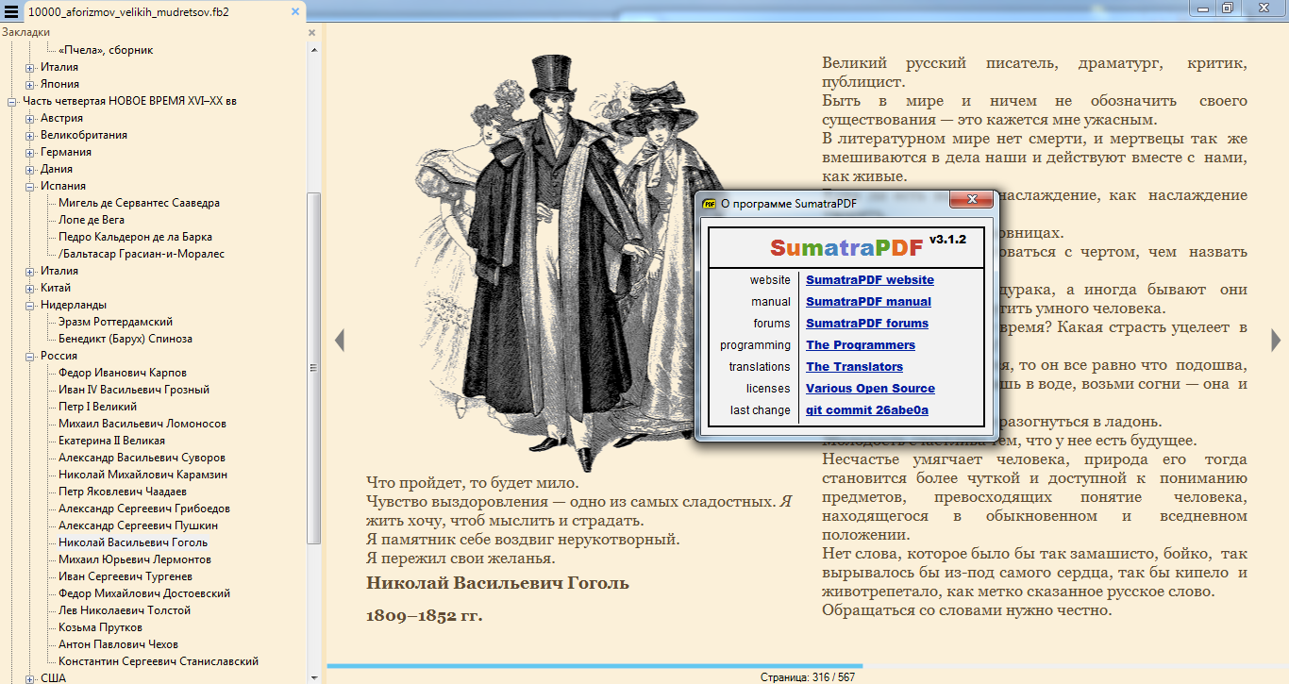Click the SumatraPDF icon in dialog title
The height and width of the screenshot is (684, 1289).
click(x=709, y=203)
